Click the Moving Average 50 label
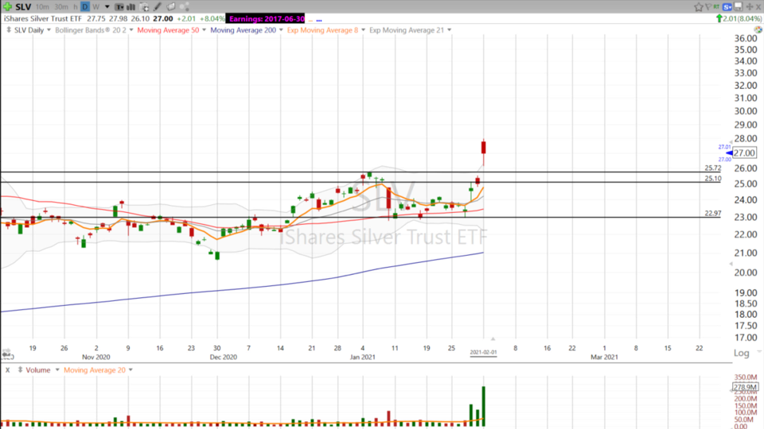Screen dimensions: 764x429 [168, 30]
